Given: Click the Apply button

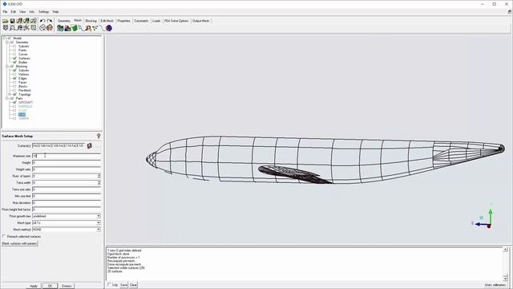Looking at the screenshot, I should (34, 286).
